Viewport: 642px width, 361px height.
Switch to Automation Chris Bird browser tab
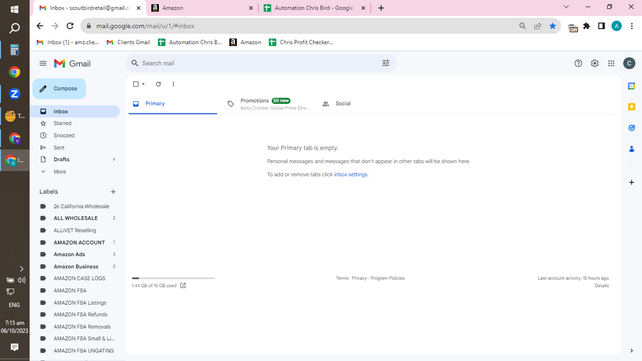pyautogui.click(x=314, y=8)
